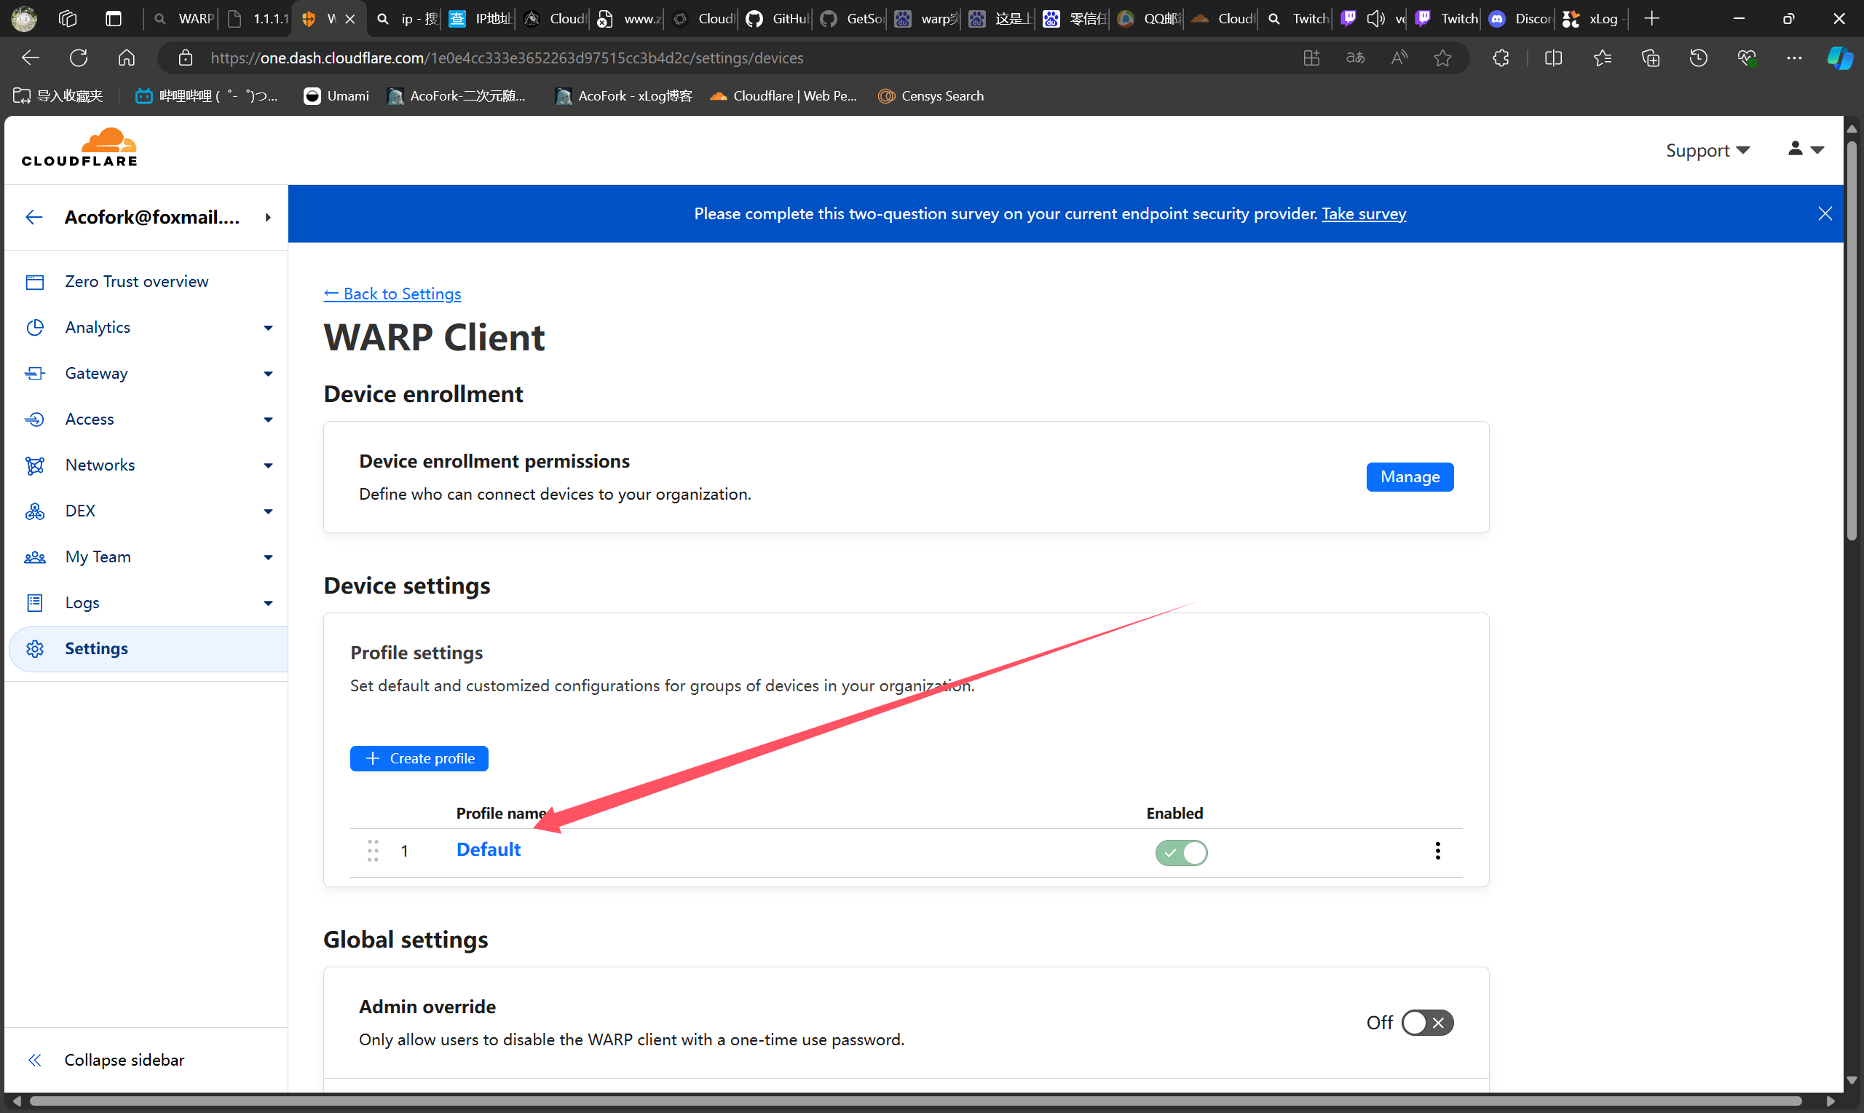Open collections icon in toolbar

point(1651,58)
